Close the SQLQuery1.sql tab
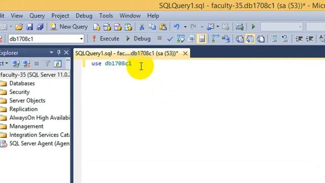Viewport: 325px width, 183px height. [185, 53]
